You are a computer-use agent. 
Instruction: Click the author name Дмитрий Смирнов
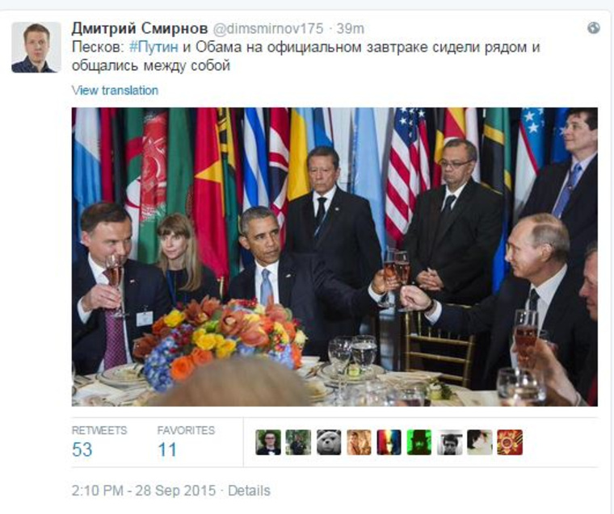point(140,28)
